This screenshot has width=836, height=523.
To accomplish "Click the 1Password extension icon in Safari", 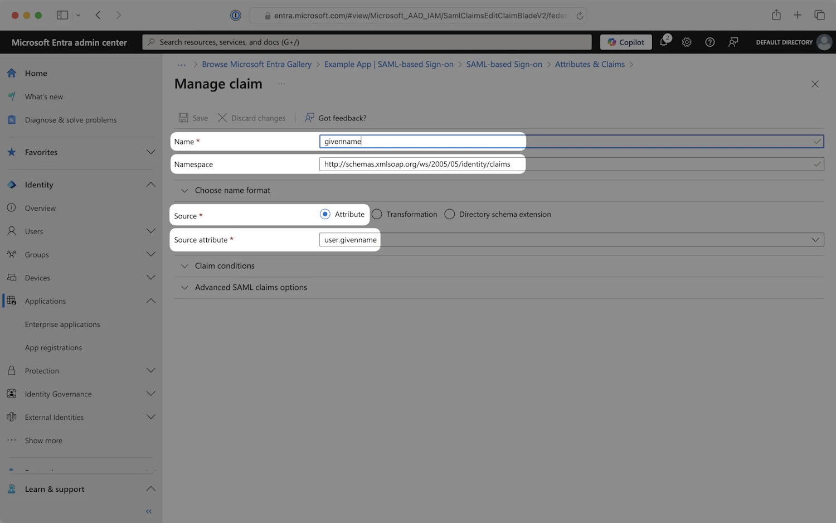I will (236, 16).
